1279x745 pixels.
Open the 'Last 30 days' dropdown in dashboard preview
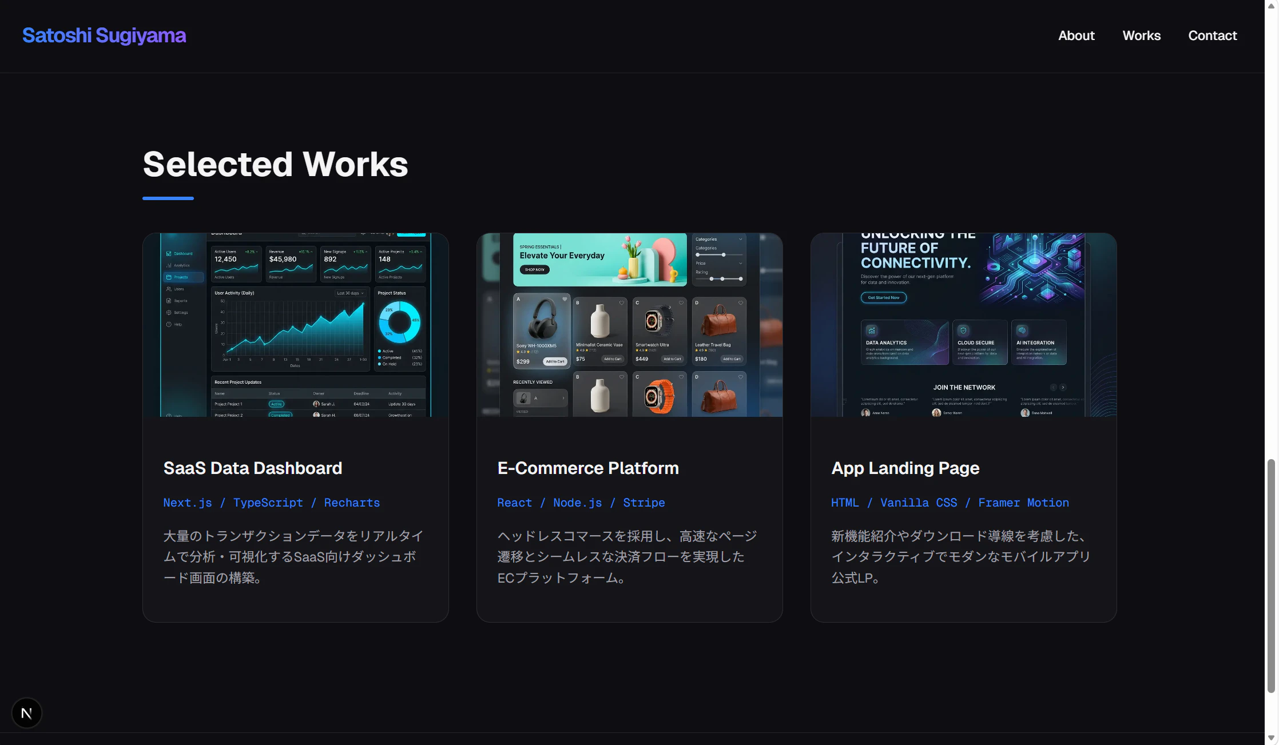coord(350,293)
